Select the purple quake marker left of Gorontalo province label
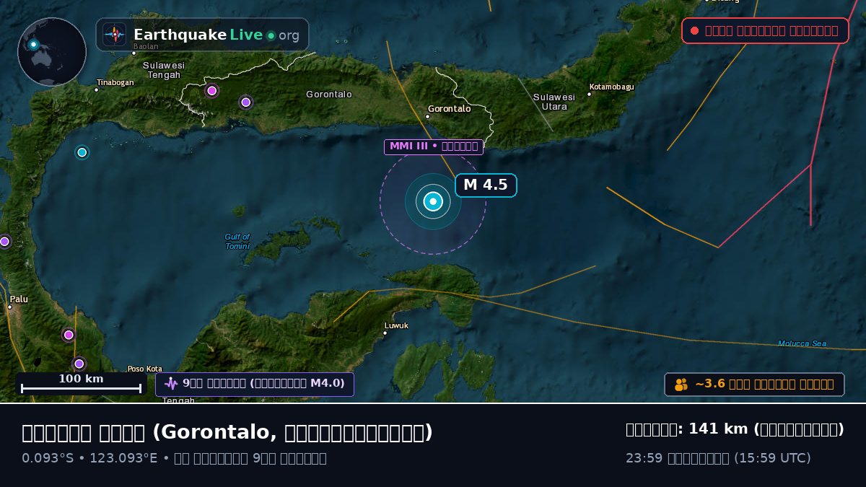866x487 pixels. coord(245,102)
